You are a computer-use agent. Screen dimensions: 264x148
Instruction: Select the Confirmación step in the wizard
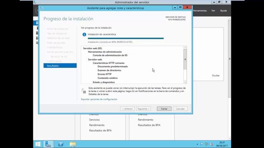point(54,61)
